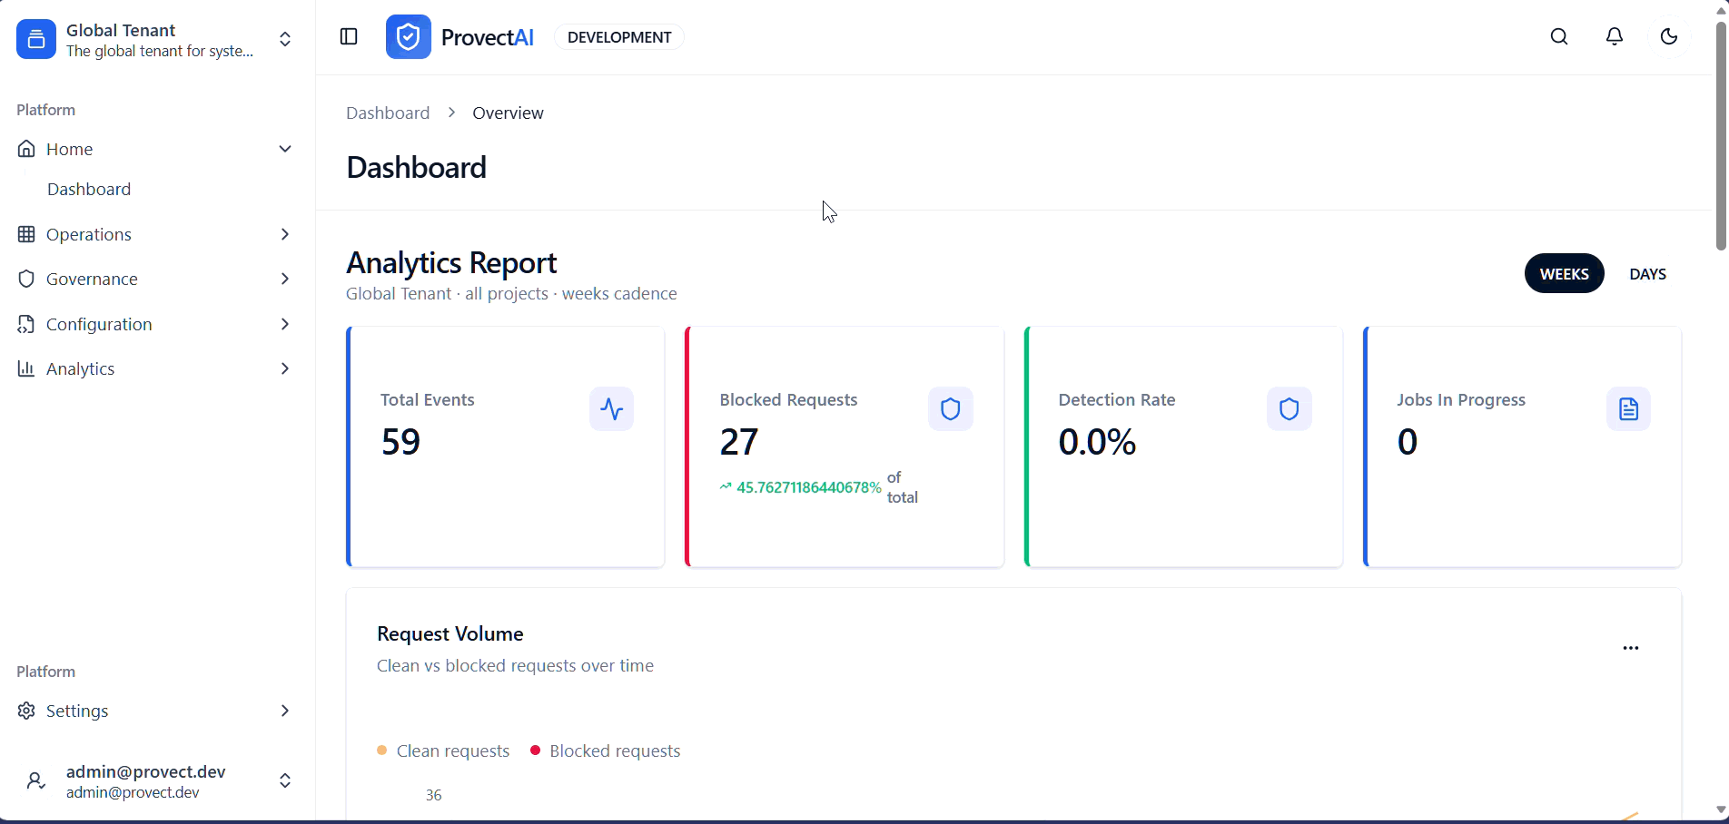Click the Governance shield icon
Image resolution: width=1729 pixels, height=824 pixels.
click(26, 279)
